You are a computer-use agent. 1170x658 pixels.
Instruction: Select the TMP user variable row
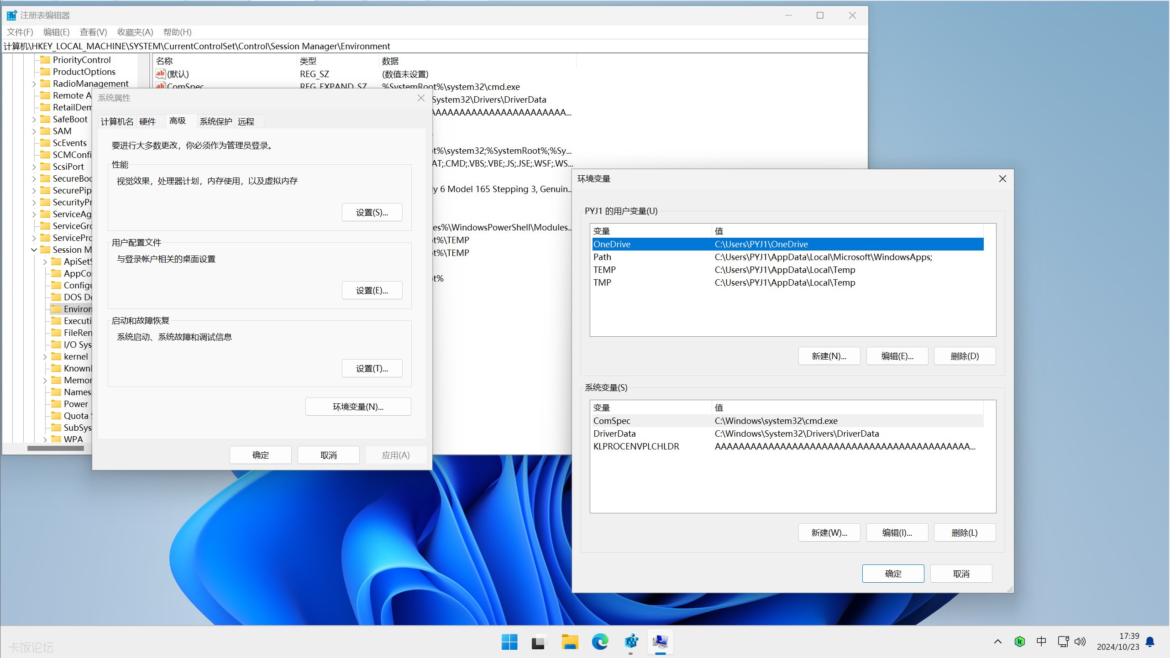point(787,282)
